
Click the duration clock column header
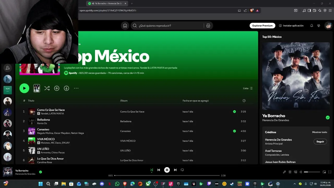(x=244, y=101)
